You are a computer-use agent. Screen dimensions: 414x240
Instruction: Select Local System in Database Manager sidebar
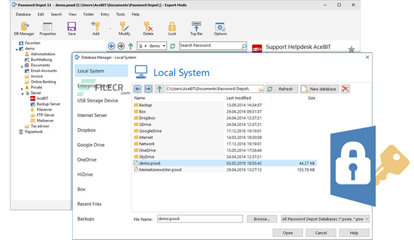click(x=102, y=71)
